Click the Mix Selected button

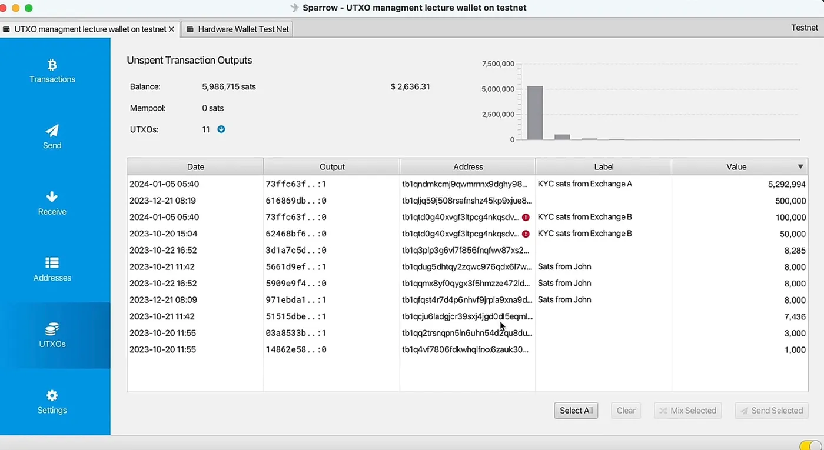pos(687,411)
